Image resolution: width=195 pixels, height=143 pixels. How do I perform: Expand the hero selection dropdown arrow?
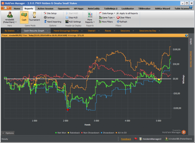pos(16,22)
